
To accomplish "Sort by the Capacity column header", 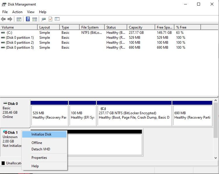I will point(141,27).
